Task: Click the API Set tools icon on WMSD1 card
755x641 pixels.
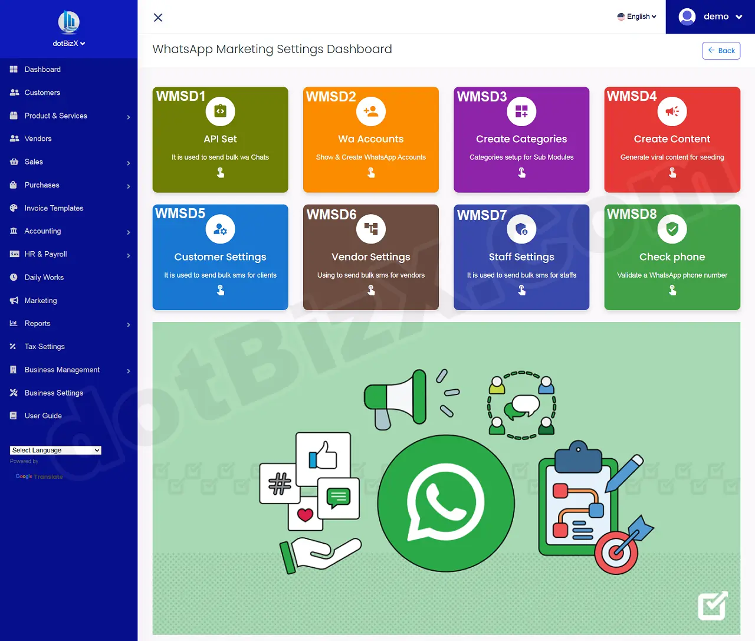Action: (220, 111)
